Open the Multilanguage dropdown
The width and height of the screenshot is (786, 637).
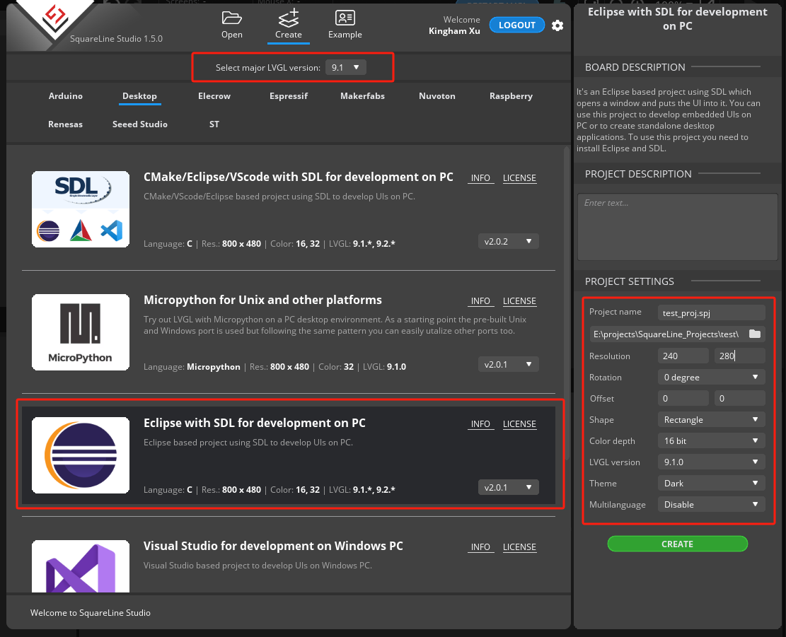pyautogui.click(x=710, y=505)
